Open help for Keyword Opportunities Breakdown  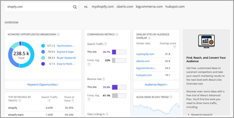point(58,34)
